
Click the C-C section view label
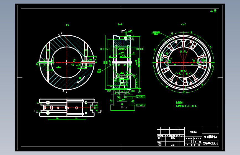pyautogui.click(x=184, y=25)
